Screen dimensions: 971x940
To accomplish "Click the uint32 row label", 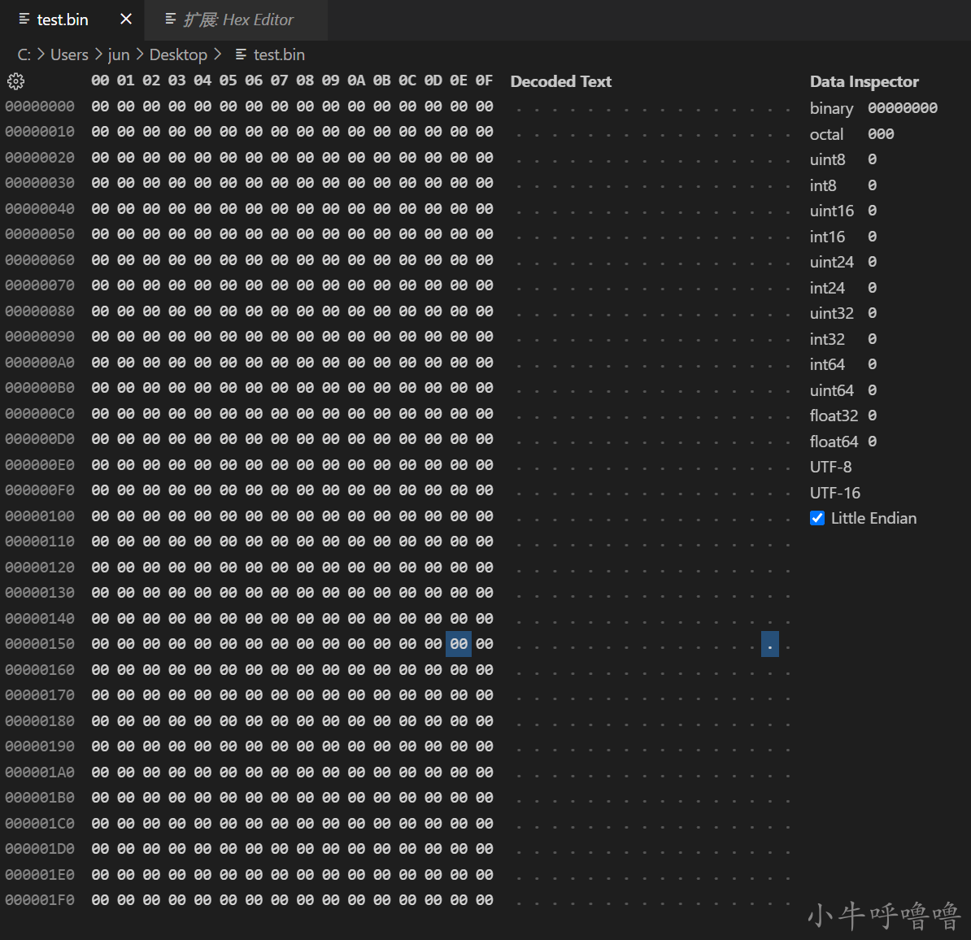I will click(x=832, y=313).
